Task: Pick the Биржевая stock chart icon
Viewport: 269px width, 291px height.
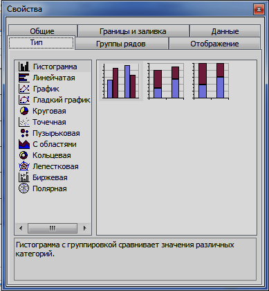Action: (24, 177)
